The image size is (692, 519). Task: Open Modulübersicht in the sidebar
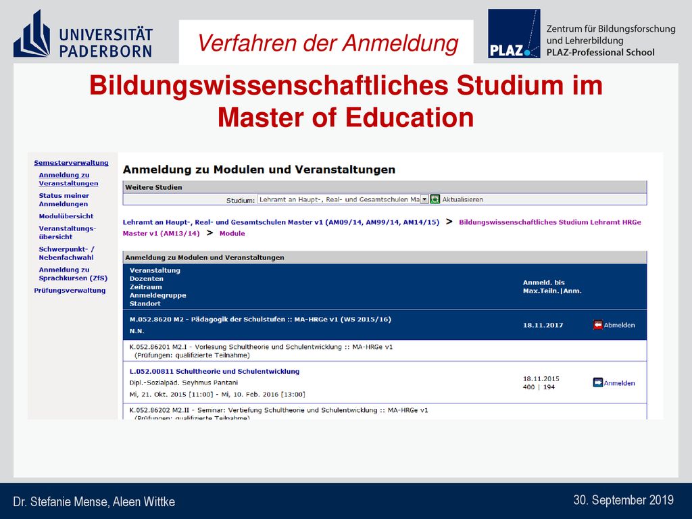pyautogui.click(x=66, y=216)
